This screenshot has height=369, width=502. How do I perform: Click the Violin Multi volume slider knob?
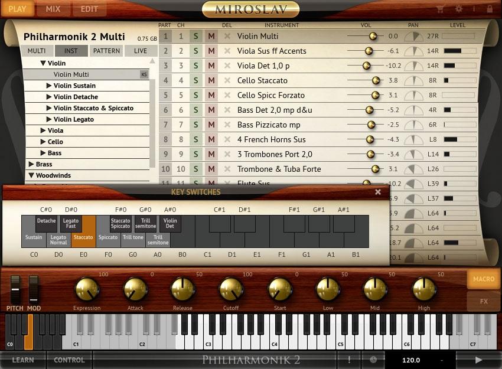373,36
